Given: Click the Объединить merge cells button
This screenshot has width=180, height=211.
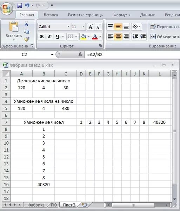Looking at the screenshot, I should pyautogui.click(x=165, y=37).
